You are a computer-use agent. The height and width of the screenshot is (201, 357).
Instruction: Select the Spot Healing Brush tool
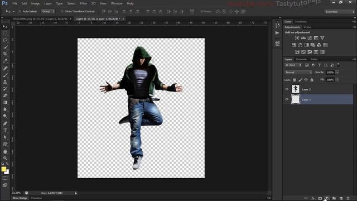5,68
